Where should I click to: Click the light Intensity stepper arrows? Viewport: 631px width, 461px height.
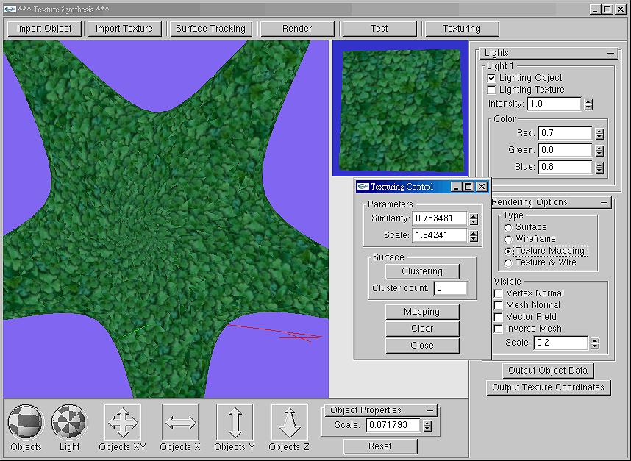coord(588,104)
